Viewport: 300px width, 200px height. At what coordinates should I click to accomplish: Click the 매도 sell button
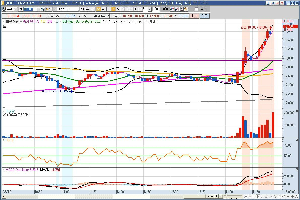(205, 16)
